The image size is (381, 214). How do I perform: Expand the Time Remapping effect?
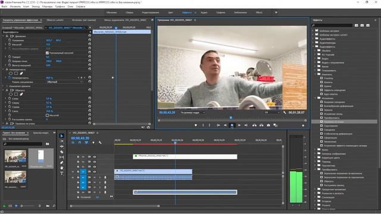[x=3, y=86]
